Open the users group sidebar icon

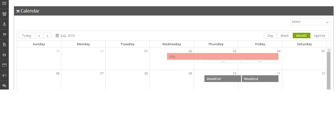4,14
